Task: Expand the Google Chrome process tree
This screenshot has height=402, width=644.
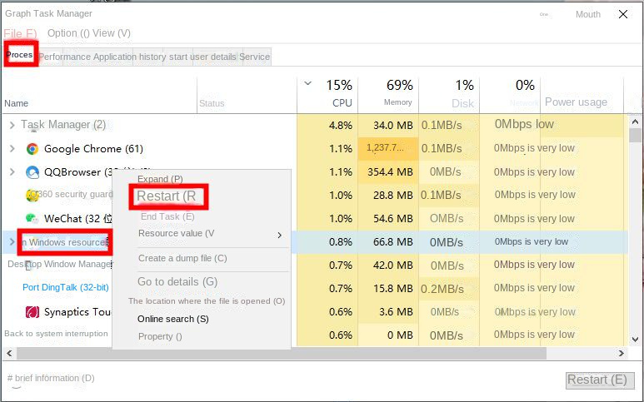Action: click(x=12, y=149)
